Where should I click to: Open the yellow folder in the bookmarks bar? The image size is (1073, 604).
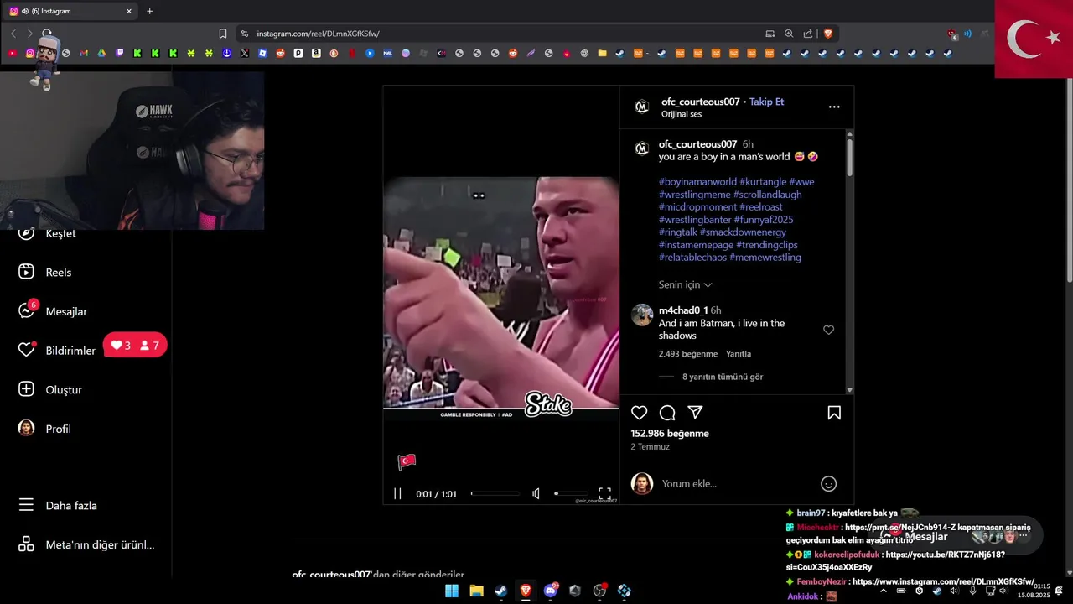click(602, 53)
